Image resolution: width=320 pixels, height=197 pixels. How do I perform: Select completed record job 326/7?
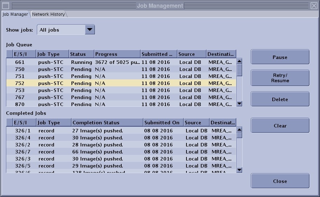[x=105, y=152]
